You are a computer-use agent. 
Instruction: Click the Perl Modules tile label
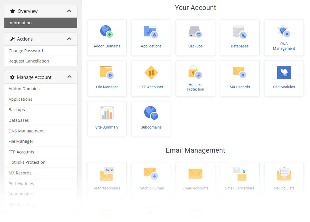pos(284,87)
